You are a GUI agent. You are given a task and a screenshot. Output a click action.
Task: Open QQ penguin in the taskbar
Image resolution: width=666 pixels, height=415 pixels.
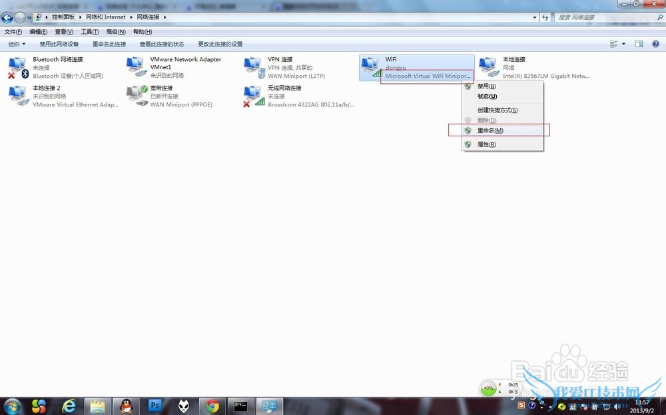[126, 406]
